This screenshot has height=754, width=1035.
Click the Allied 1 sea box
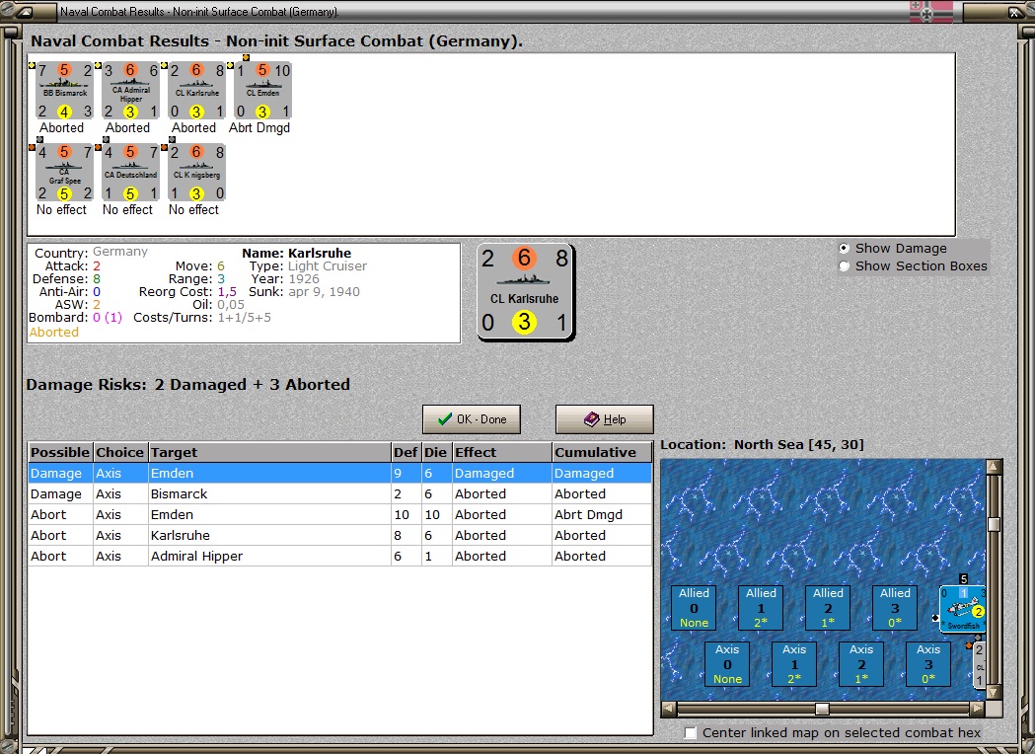pyautogui.click(x=761, y=607)
